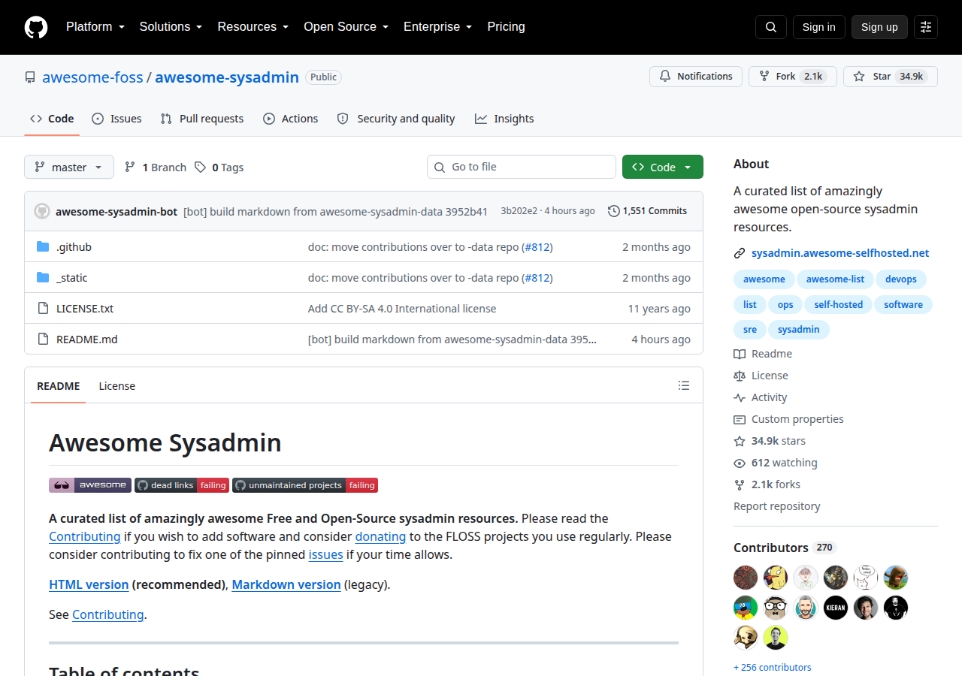Click the Go to file field
The image size is (962, 676).
point(522,167)
